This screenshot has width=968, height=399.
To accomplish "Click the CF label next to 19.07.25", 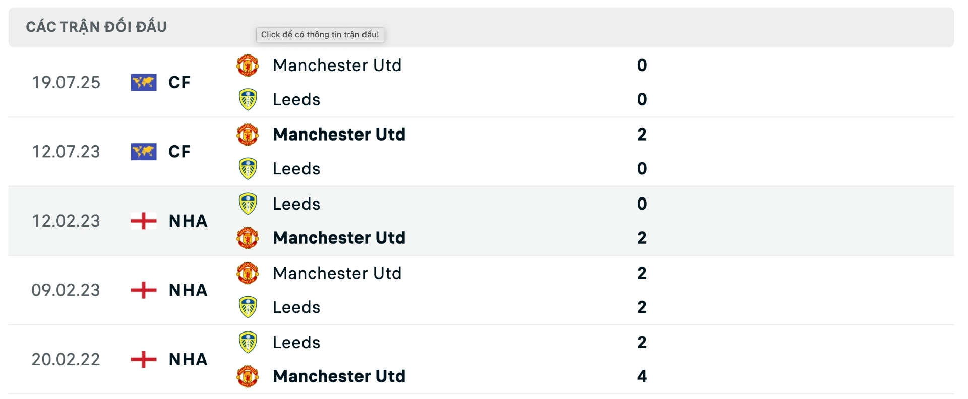I will [178, 82].
